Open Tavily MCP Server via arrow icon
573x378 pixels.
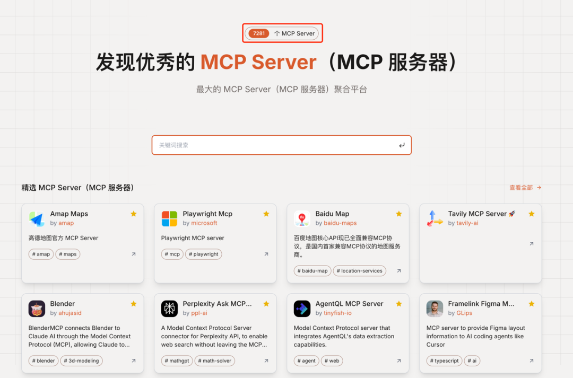(x=532, y=243)
